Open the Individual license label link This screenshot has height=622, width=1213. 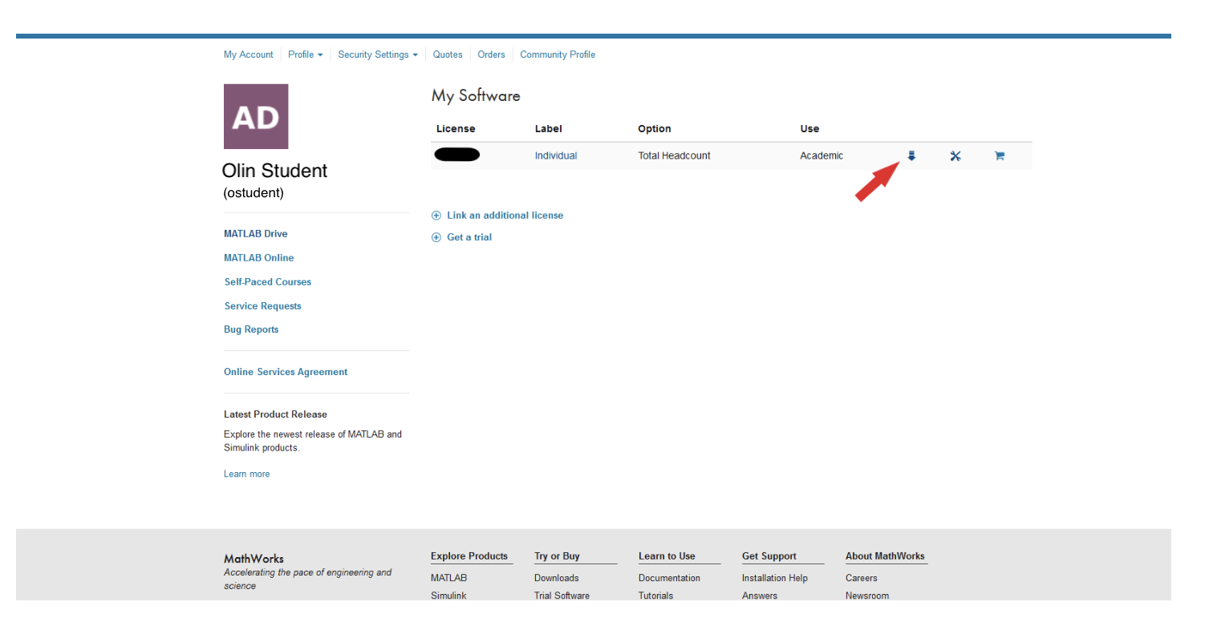tap(556, 155)
